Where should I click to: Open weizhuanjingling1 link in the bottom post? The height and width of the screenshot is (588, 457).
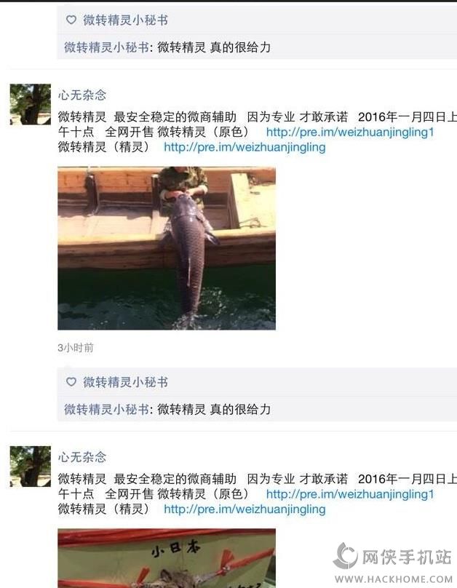click(x=350, y=494)
